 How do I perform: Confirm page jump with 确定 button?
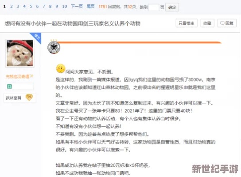pyautogui.click(x=172, y=7)
